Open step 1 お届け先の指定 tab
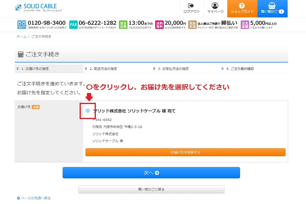Image resolution: width=306 pixels, height=204 pixels. click(49, 69)
